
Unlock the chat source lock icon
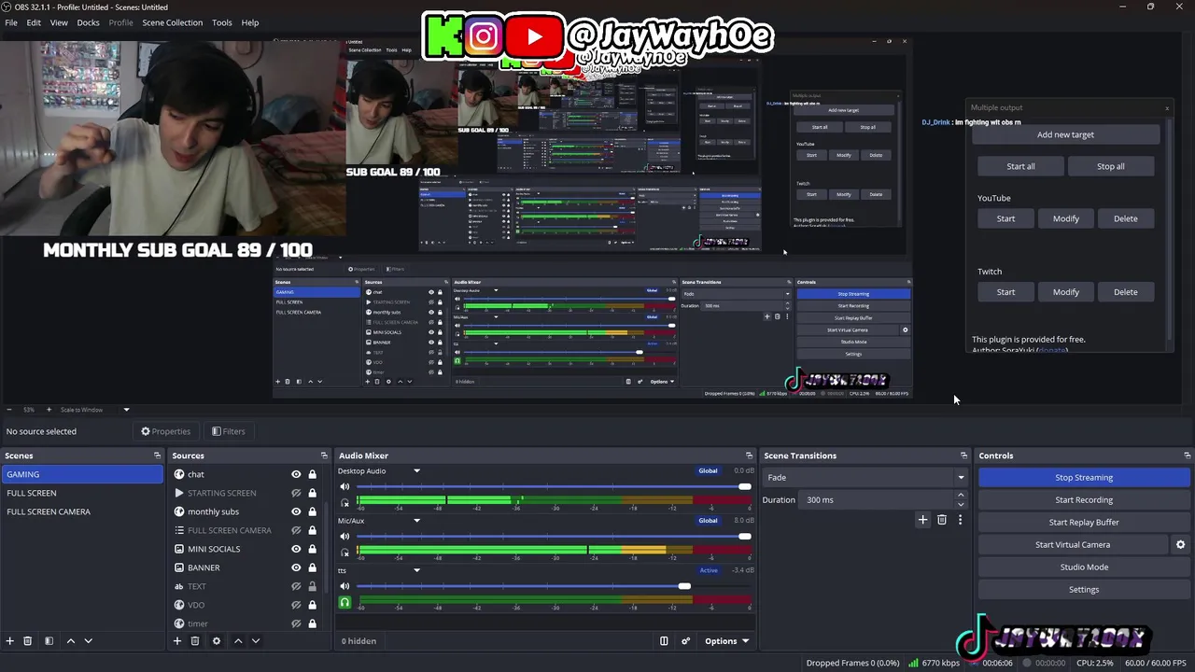(312, 474)
